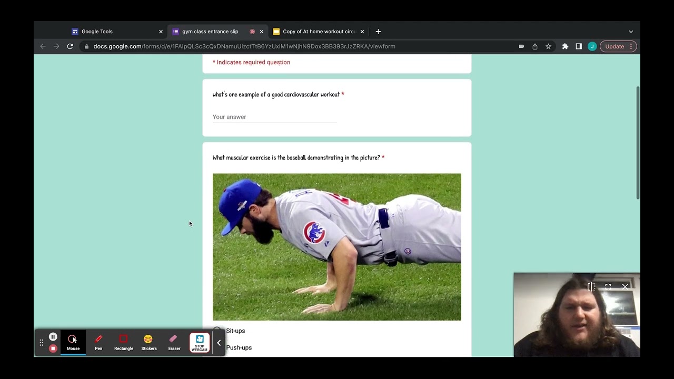Collapse the recording toolbar with chevron
The width and height of the screenshot is (674, 379).
click(219, 343)
